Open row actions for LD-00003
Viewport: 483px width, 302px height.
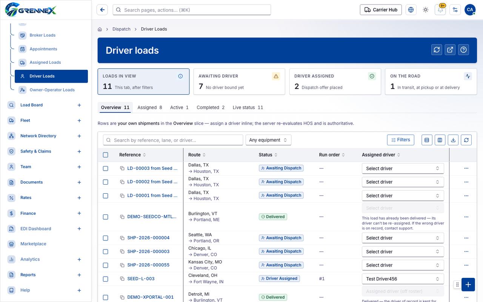[x=466, y=168]
